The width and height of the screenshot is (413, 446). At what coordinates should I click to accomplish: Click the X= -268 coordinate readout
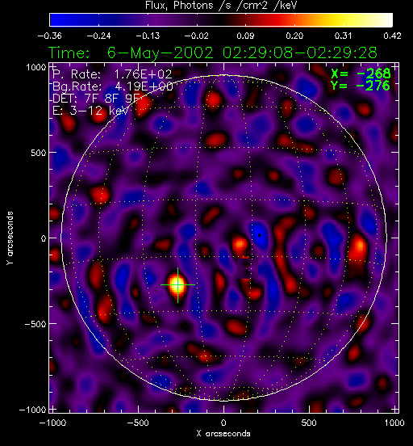[361, 74]
